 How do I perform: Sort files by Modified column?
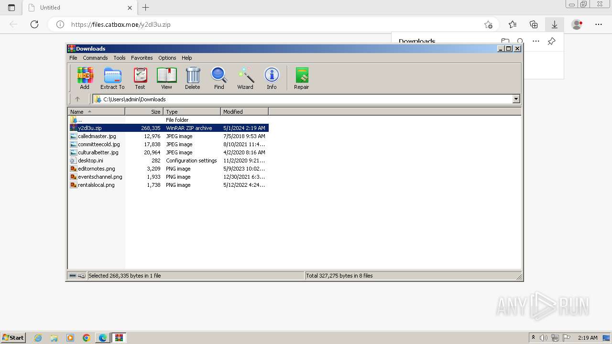pyautogui.click(x=245, y=112)
